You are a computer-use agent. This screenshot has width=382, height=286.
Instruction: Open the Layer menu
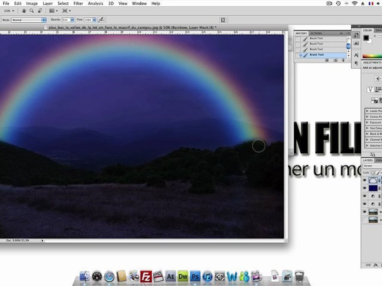click(x=48, y=4)
